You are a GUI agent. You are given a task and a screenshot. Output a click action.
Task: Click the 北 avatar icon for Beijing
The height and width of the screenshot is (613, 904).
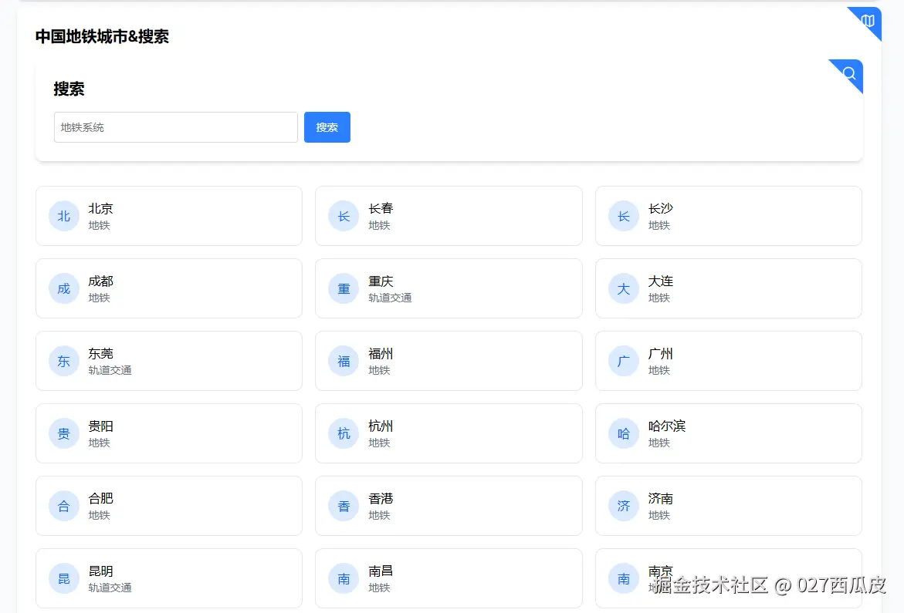coord(64,216)
